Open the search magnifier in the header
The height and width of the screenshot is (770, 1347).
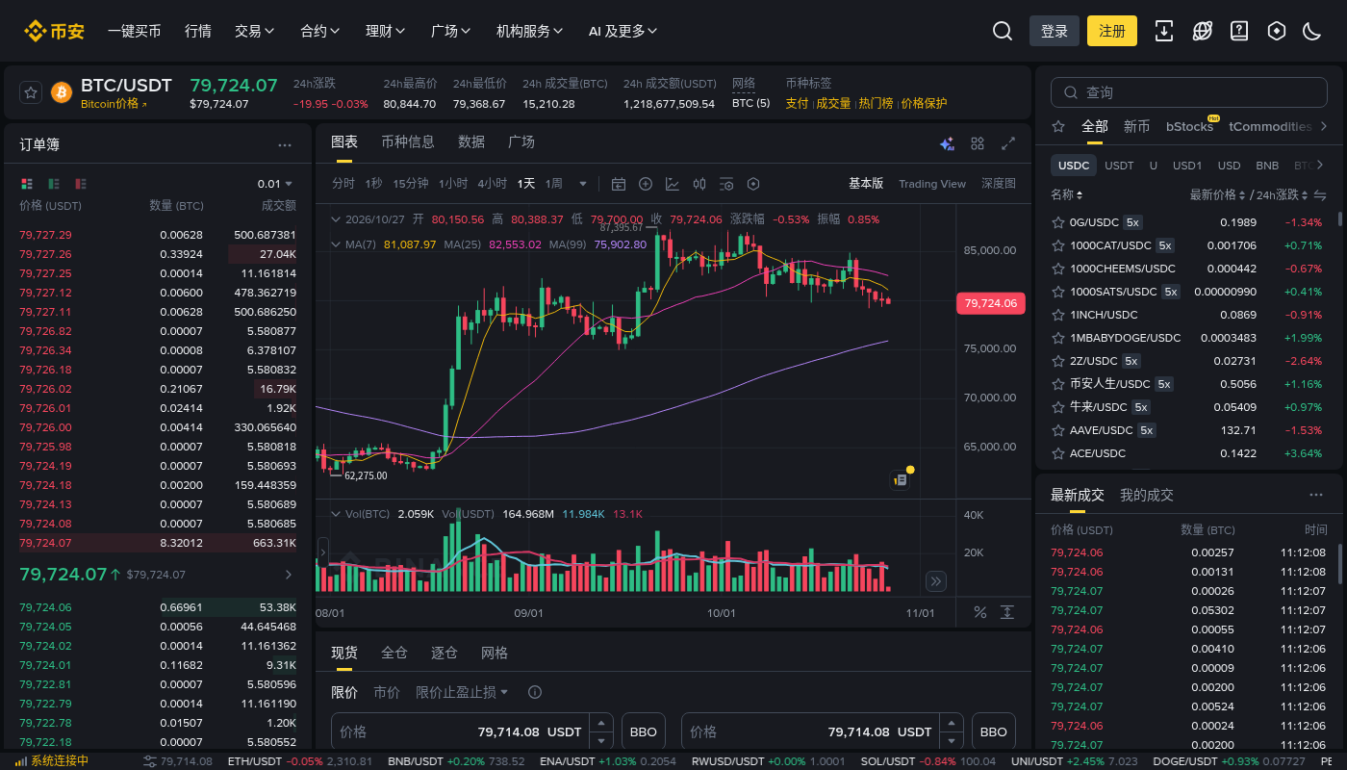(x=1002, y=31)
